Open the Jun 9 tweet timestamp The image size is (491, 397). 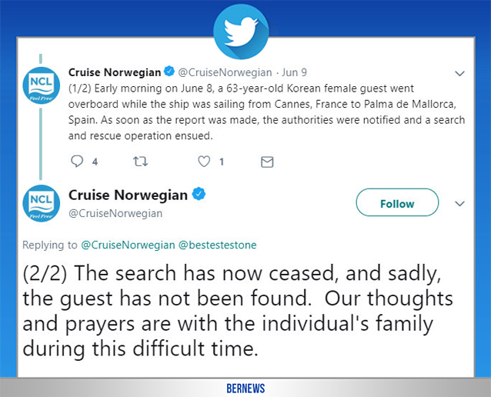294,73
